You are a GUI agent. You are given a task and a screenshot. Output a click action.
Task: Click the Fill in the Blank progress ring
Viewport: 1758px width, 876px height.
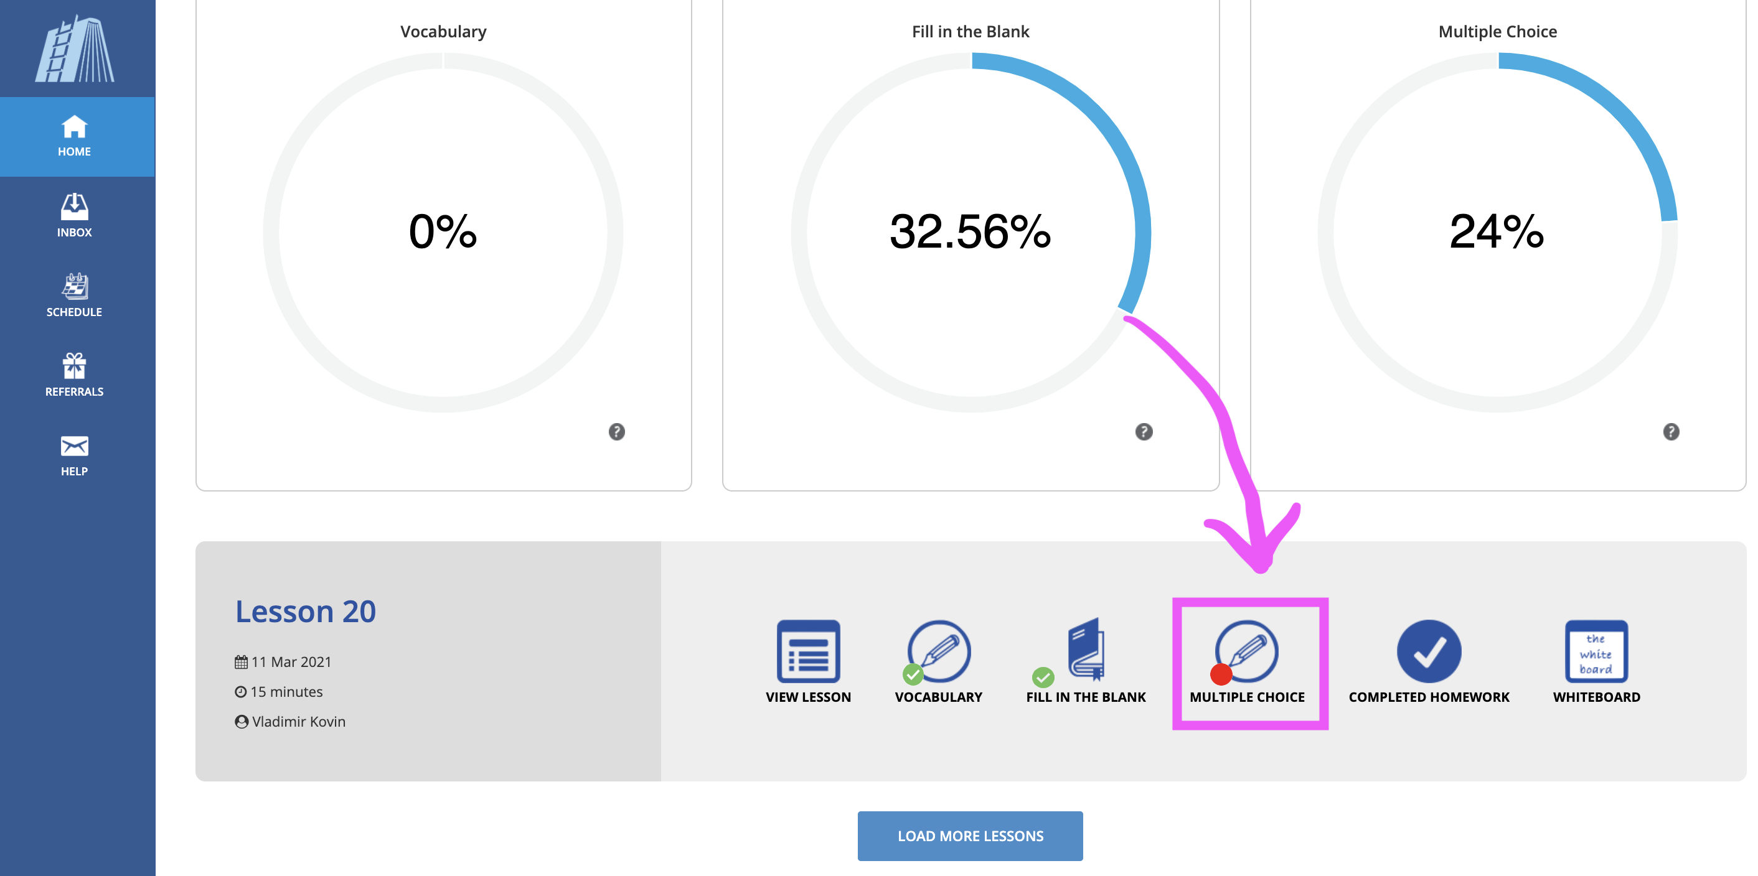[x=971, y=232]
